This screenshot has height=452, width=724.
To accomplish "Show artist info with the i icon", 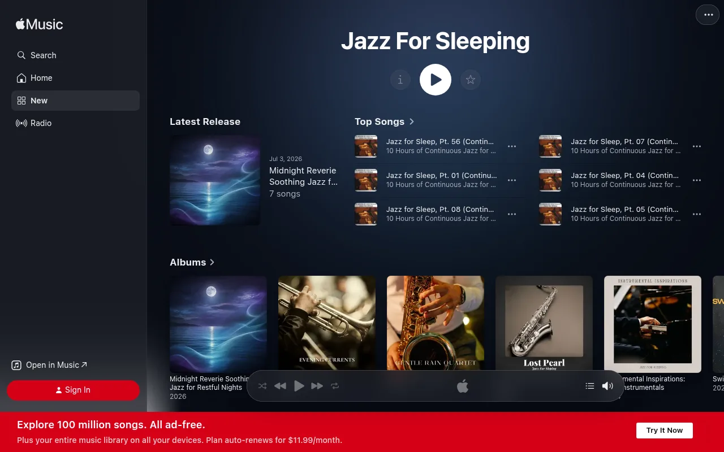I will pyautogui.click(x=400, y=80).
